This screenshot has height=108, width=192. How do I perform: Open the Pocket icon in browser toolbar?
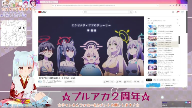click(x=170, y=5)
